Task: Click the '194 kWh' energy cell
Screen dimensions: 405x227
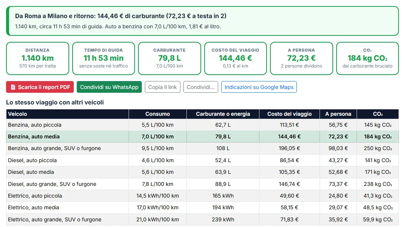Action: [x=223, y=208]
